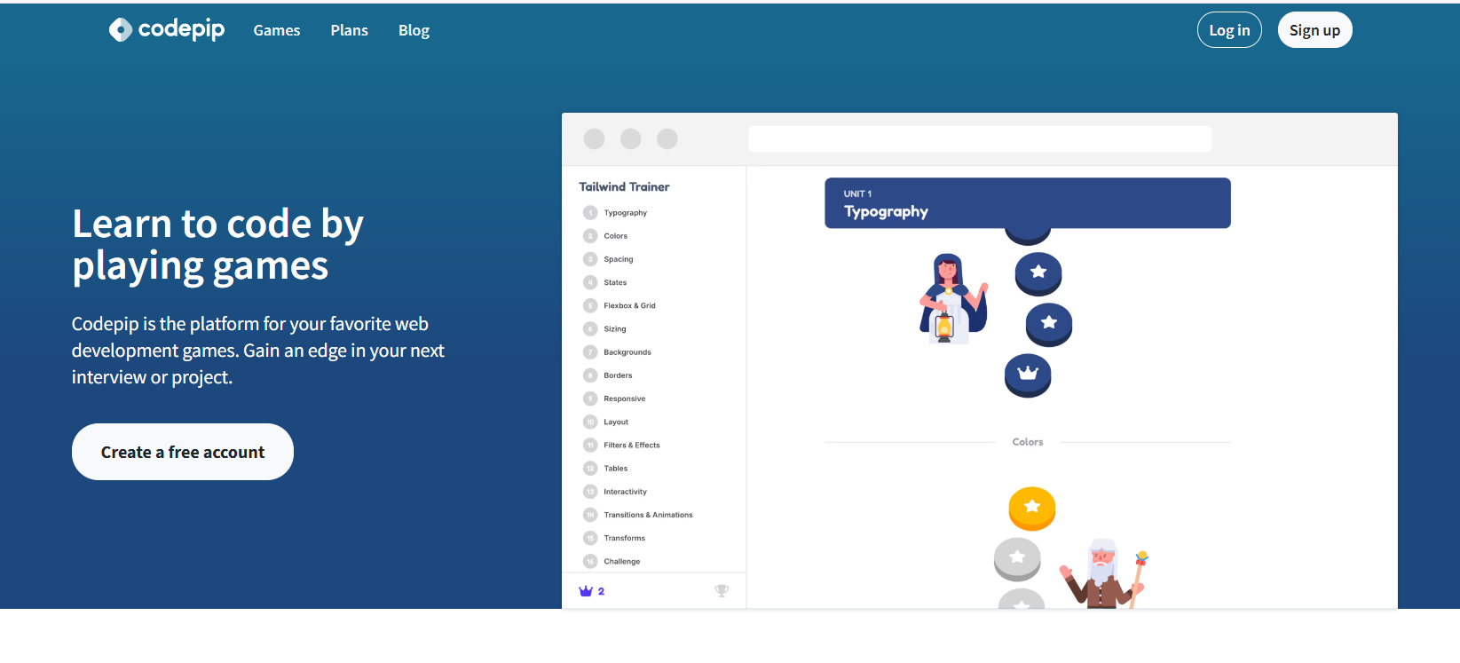Click the Sign up button

[1314, 30]
